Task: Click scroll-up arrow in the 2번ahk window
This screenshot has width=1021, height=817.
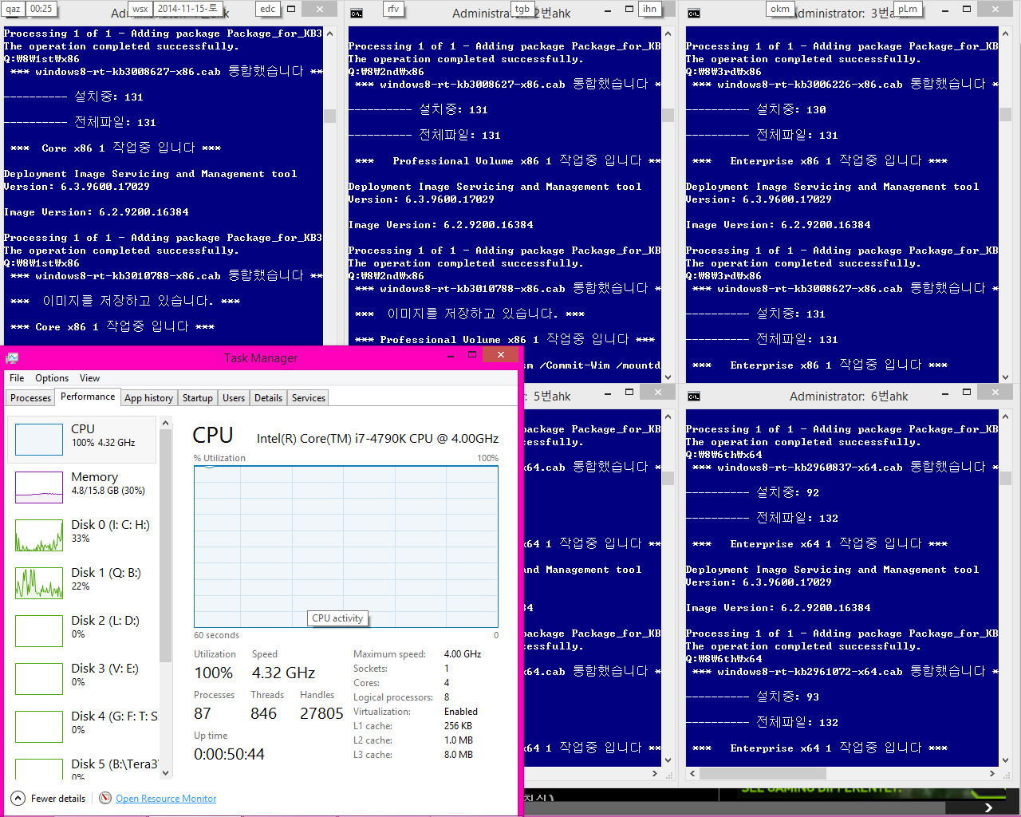Action: point(668,34)
